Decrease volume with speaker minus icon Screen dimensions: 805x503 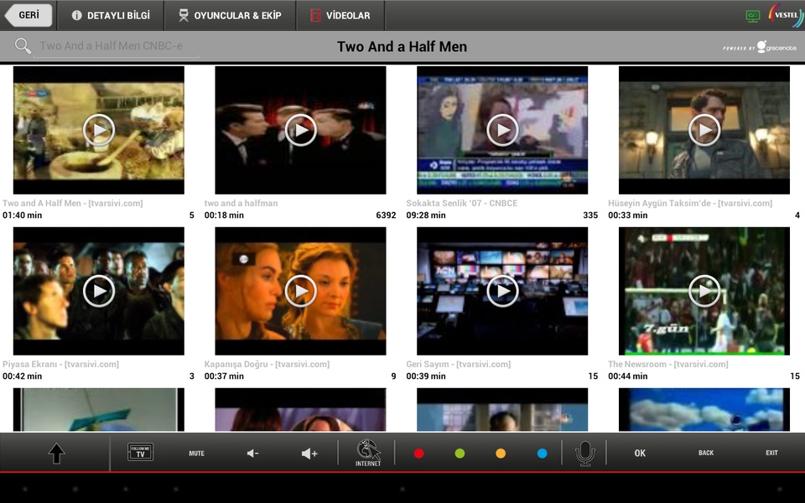[x=252, y=454]
